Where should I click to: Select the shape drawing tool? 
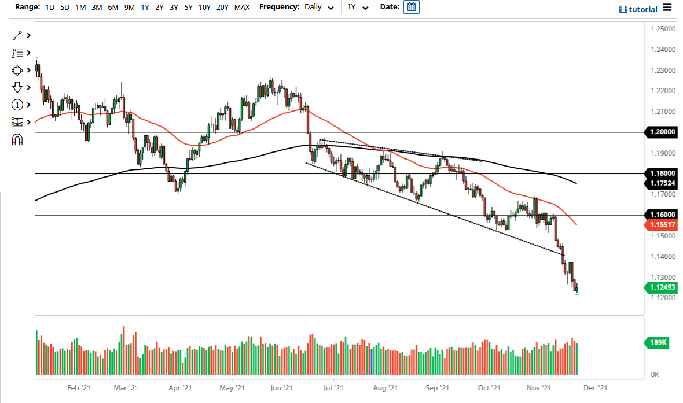(17, 70)
